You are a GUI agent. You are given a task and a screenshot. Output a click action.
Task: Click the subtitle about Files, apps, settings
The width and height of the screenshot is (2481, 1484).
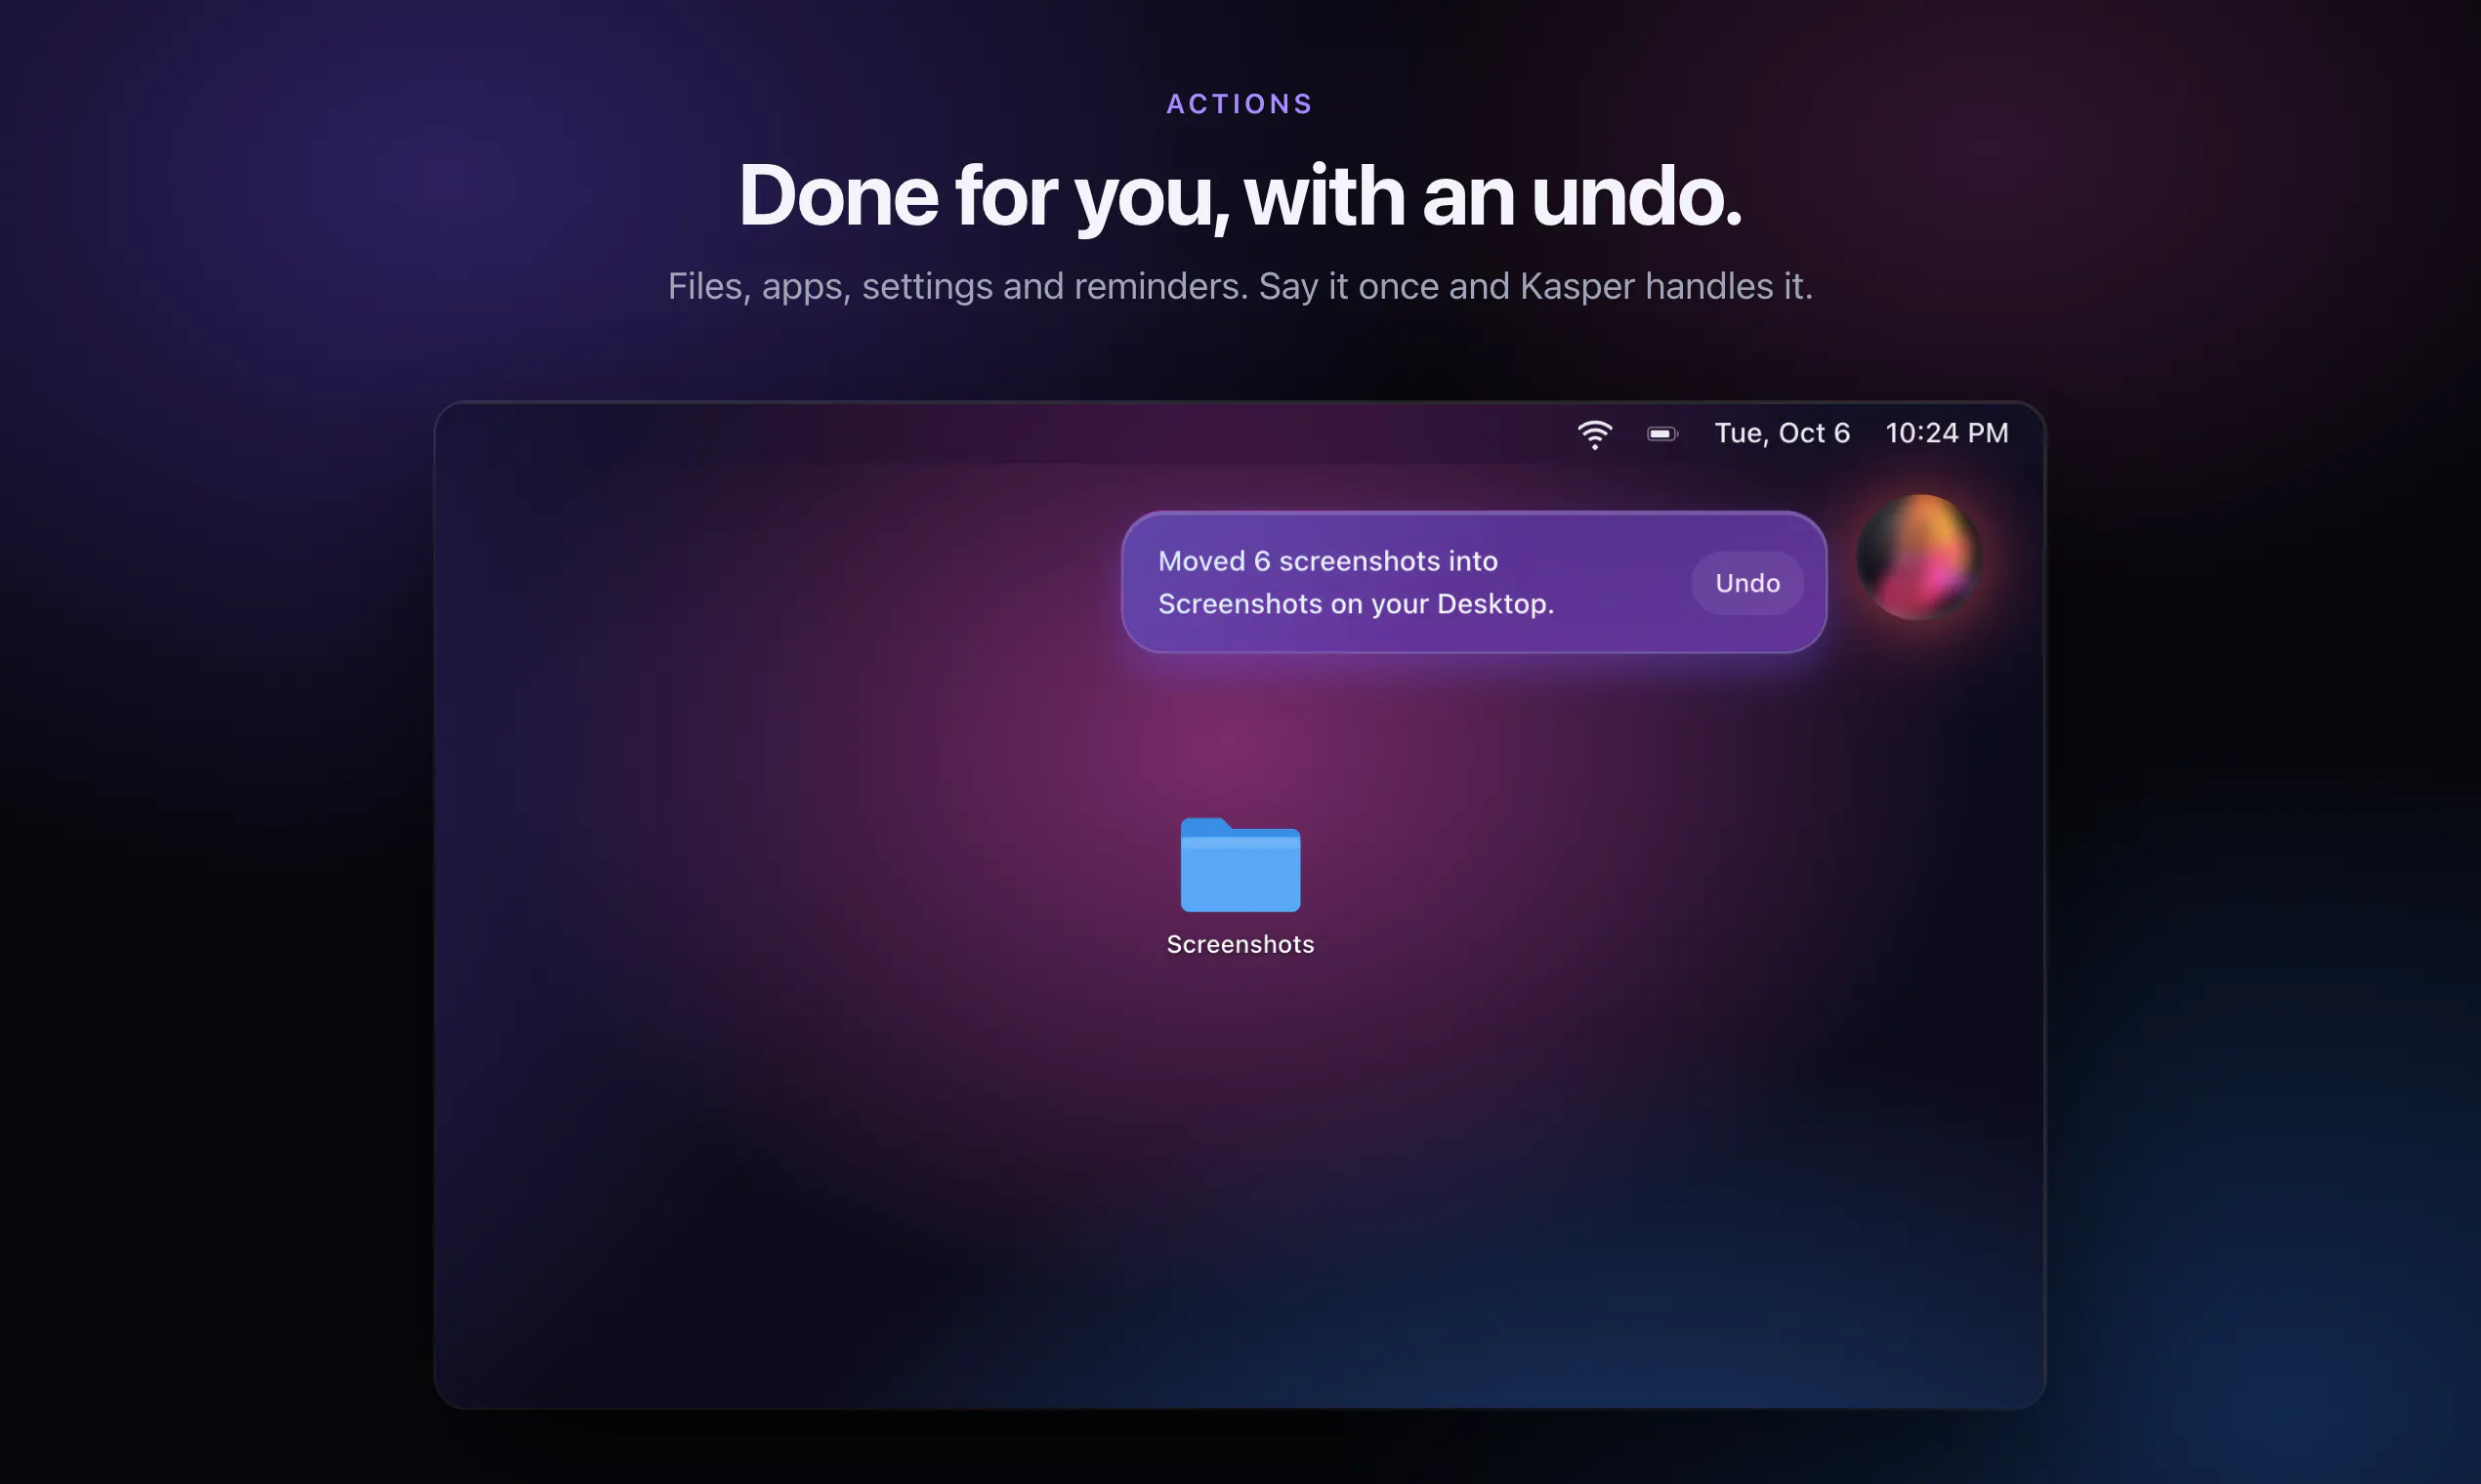(1240, 286)
